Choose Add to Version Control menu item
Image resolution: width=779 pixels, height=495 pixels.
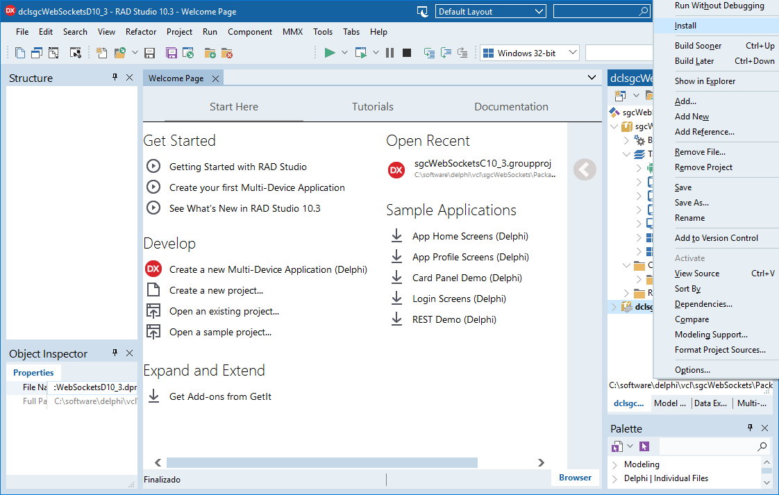[x=716, y=238]
